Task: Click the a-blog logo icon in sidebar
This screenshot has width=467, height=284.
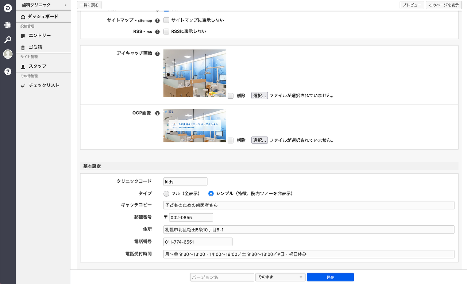Action: [8, 8]
